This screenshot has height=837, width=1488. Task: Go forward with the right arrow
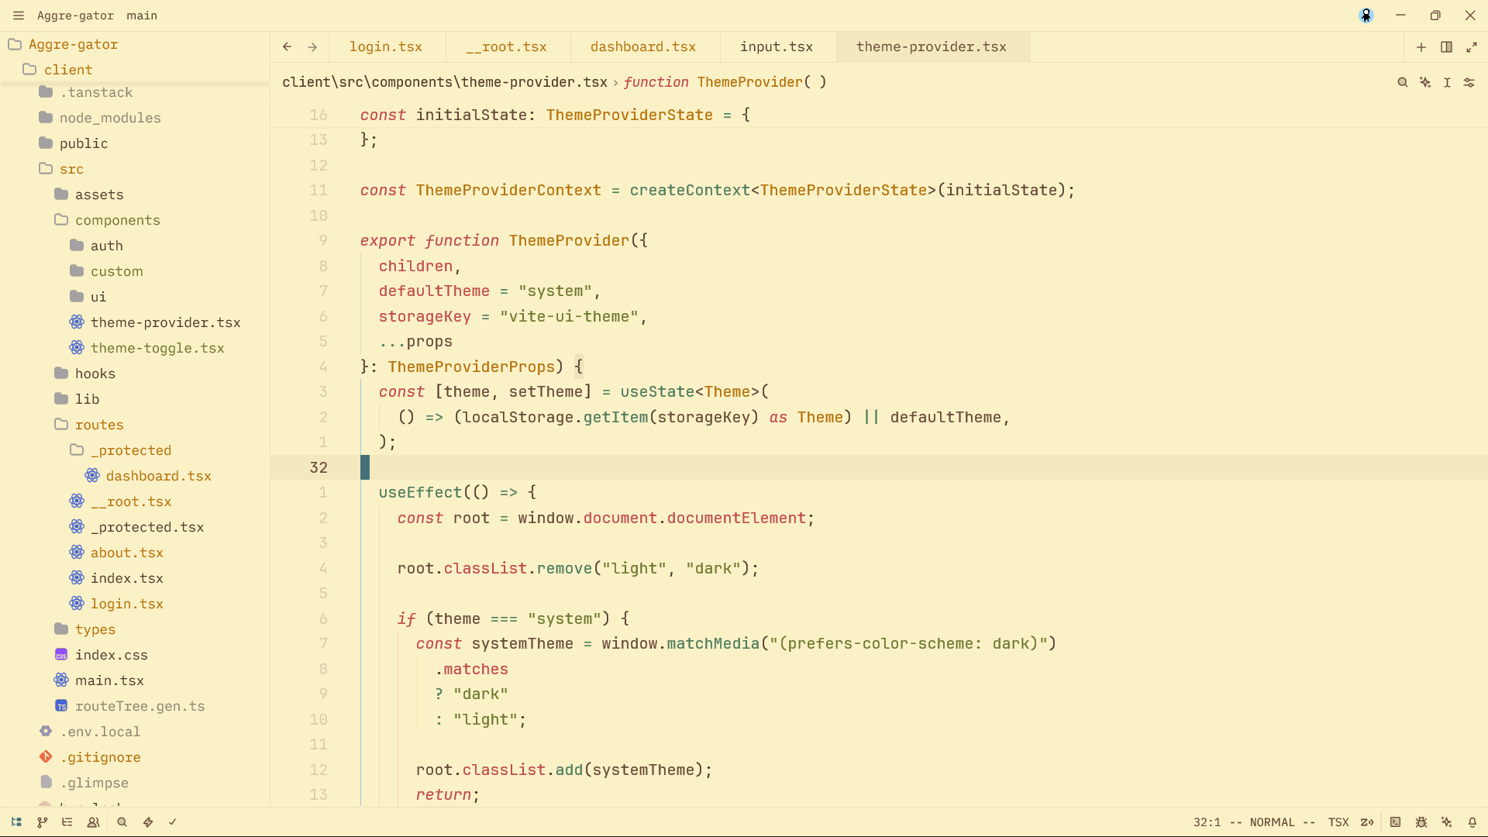(x=312, y=47)
